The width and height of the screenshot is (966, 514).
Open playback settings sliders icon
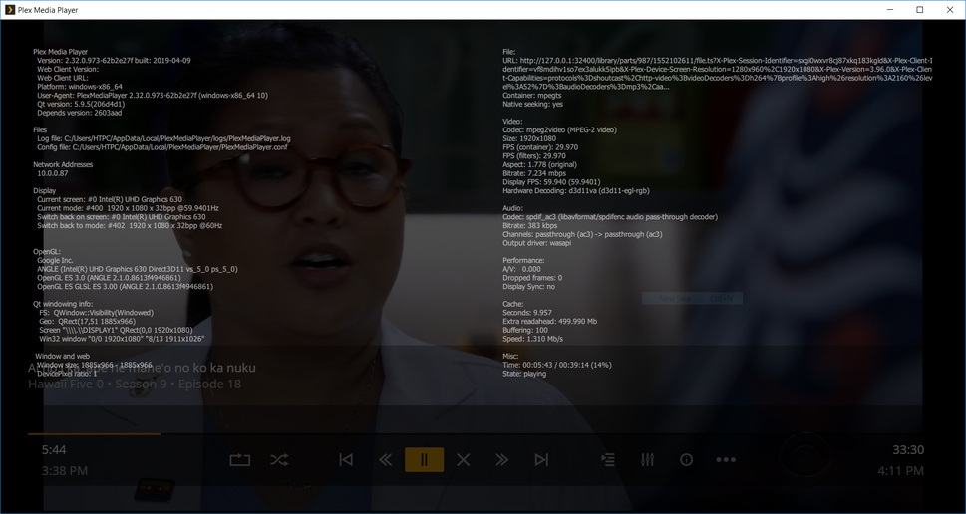pos(648,460)
